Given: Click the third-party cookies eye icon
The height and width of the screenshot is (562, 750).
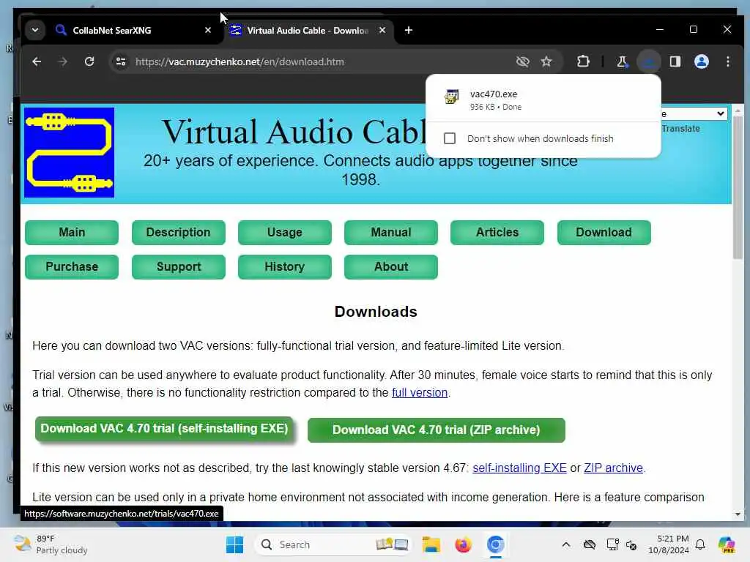Looking at the screenshot, I should pyautogui.click(x=522, y=61).
